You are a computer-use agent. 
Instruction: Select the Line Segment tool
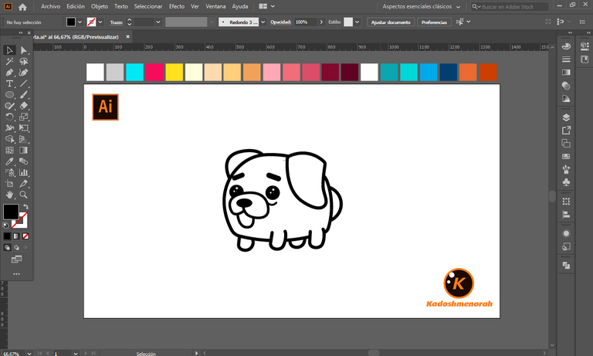pos(23,83)
